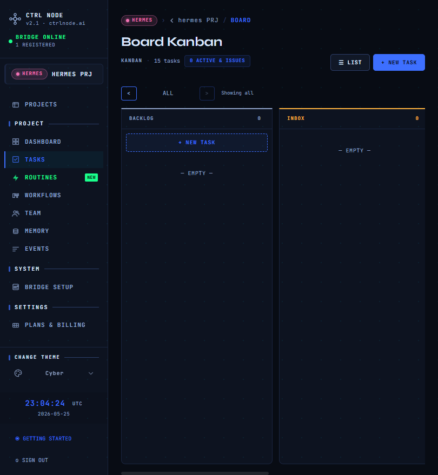Click the 23:04:24 UTC clock
Image resolution: width=438 pixels, height=475 pixels.
(x=54, y=404)
